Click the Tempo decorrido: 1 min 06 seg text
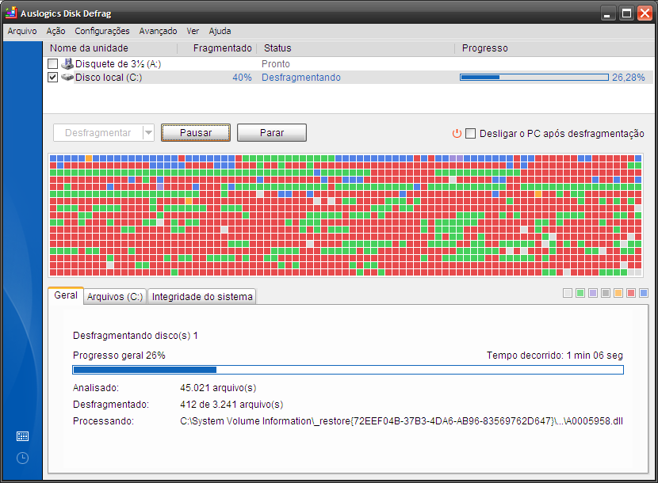Image resolution: width=658 pixels, height=483 pixels. pos(555,356)
